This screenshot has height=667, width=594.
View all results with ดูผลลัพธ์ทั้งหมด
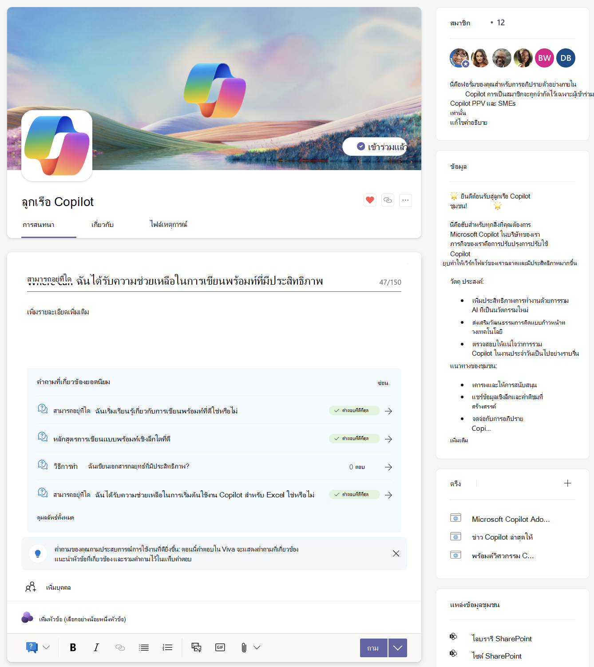[55, 518]
